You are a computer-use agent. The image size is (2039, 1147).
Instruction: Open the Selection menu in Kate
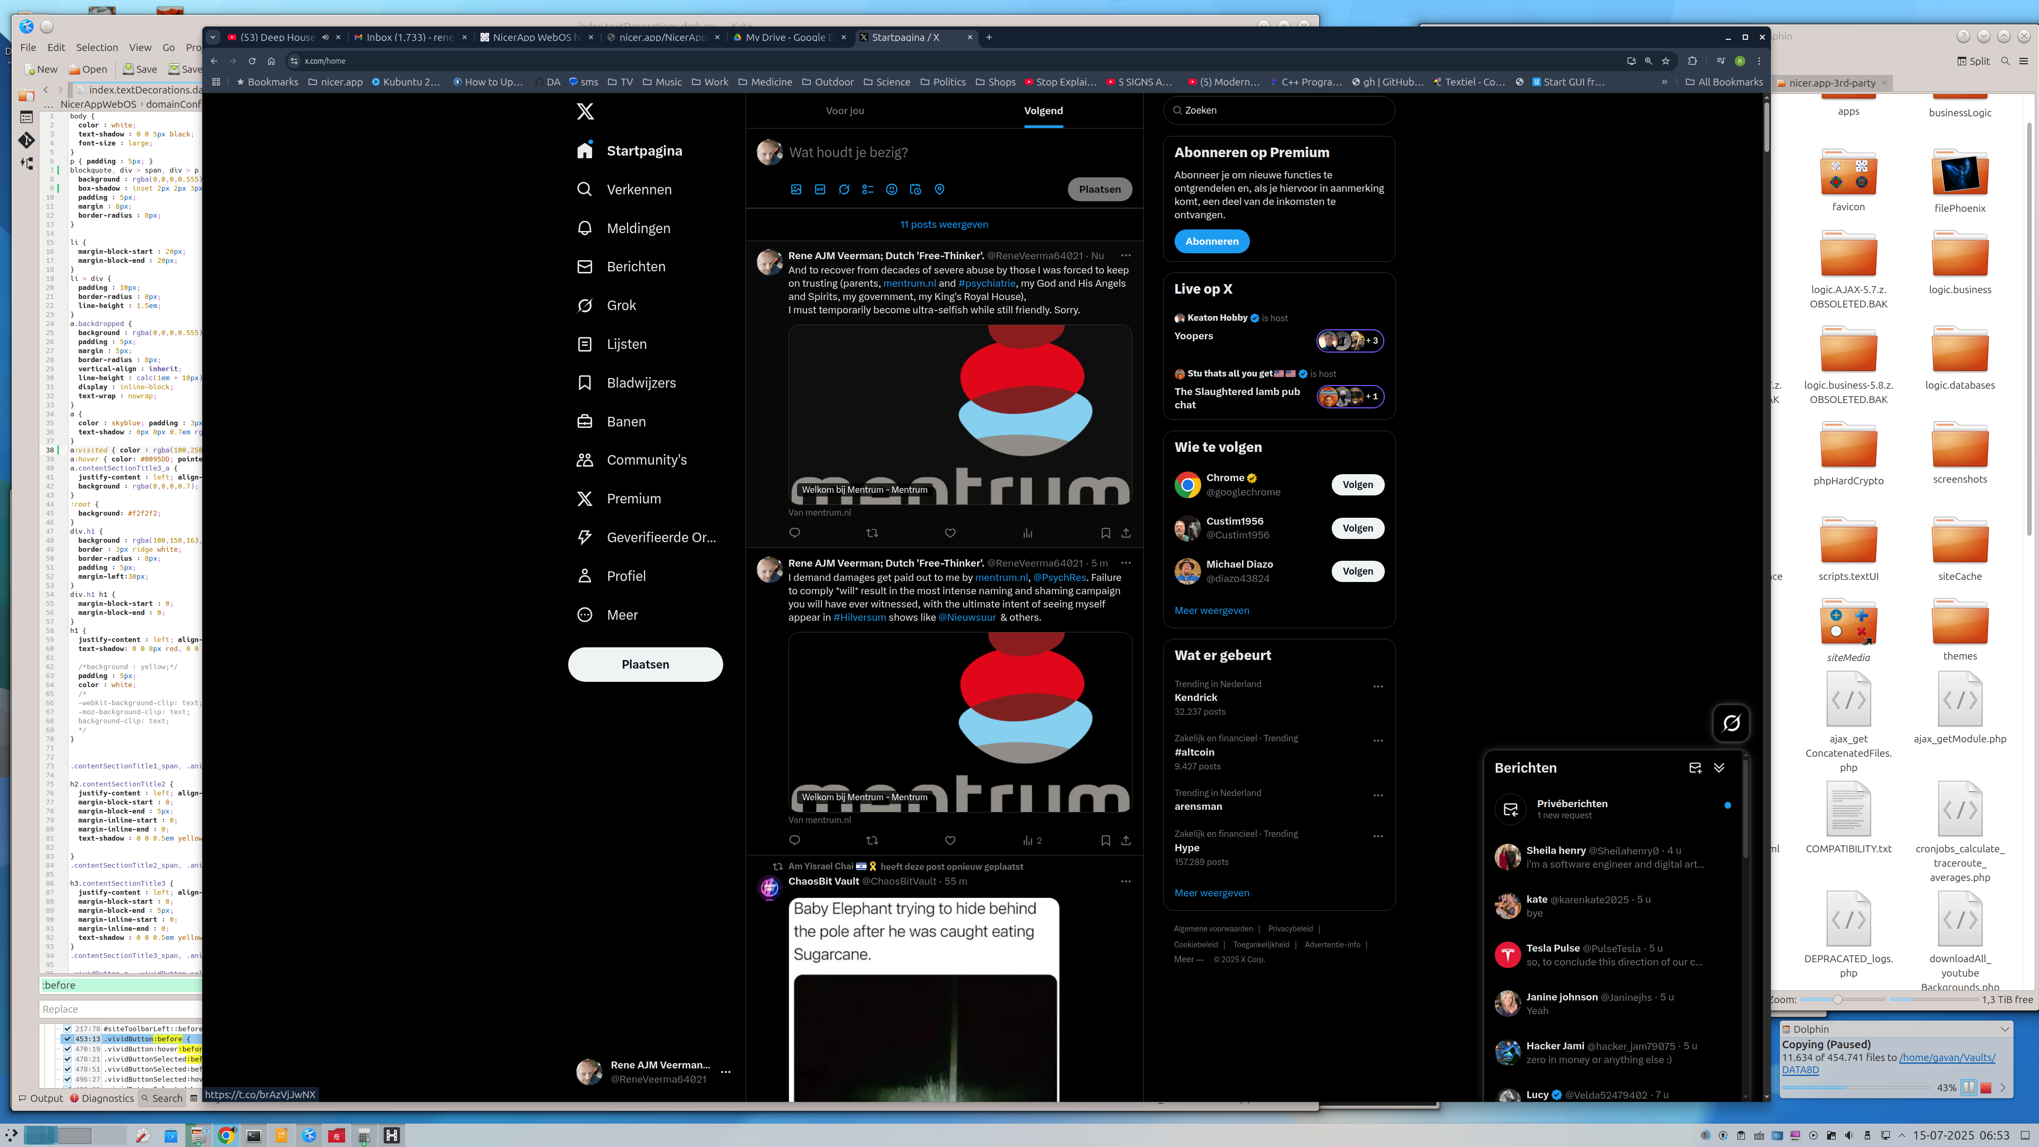(97, 47)
